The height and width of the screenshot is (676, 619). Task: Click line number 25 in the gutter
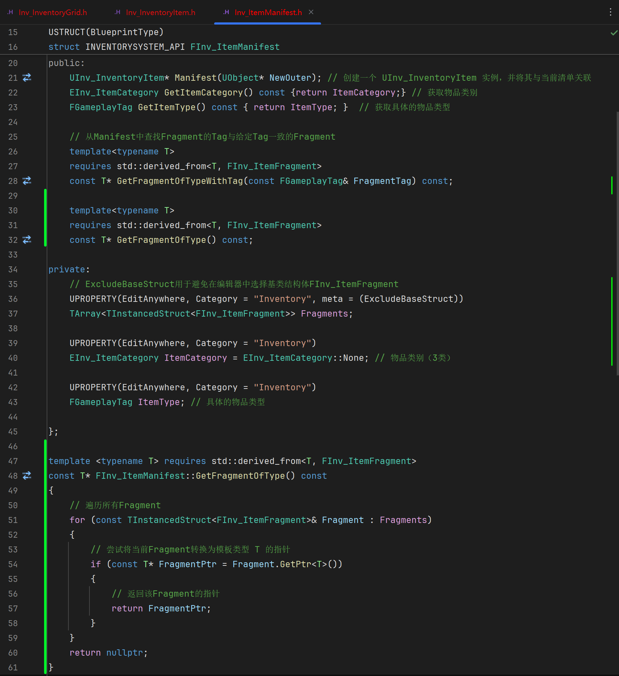(13, 137)
